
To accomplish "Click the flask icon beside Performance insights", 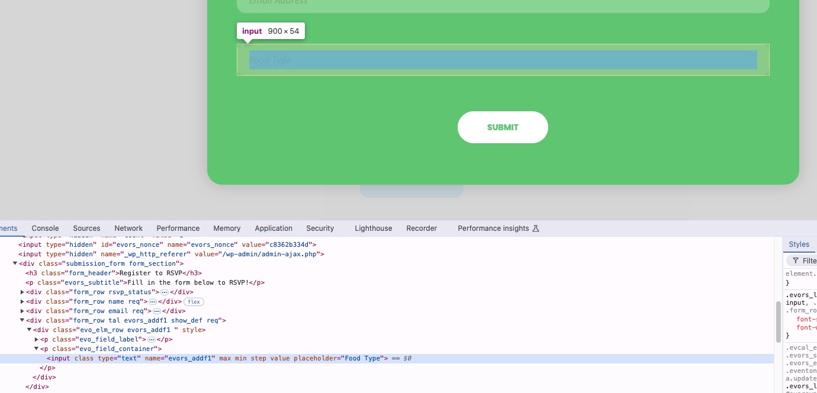I will point(536,228).
